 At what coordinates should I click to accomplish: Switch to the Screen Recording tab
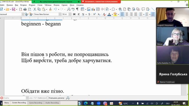(x=19, y=103)
